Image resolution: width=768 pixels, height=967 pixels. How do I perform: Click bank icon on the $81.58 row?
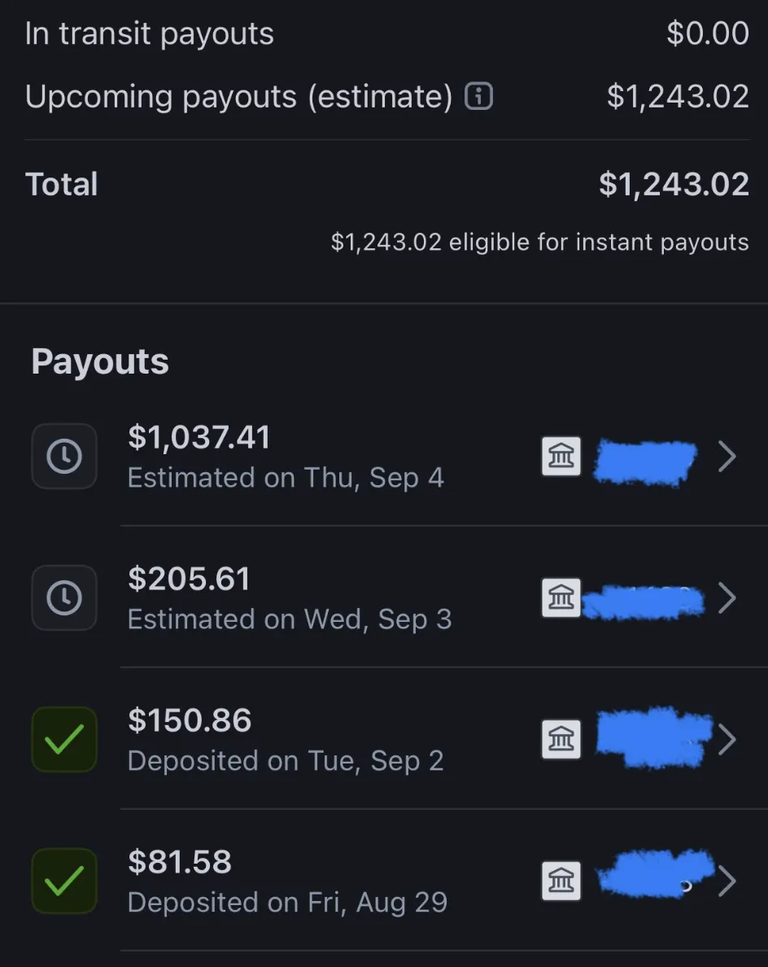click(x=561, y=881)
